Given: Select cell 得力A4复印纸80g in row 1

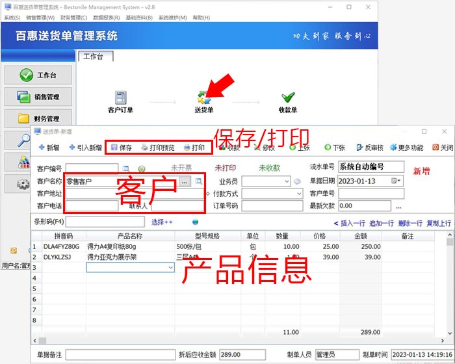Looking at the screenshot, I should point(130,247).
